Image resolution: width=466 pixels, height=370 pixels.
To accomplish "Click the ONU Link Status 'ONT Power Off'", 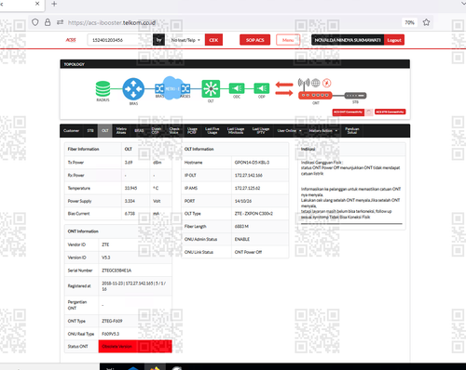I will click(248, 252).
